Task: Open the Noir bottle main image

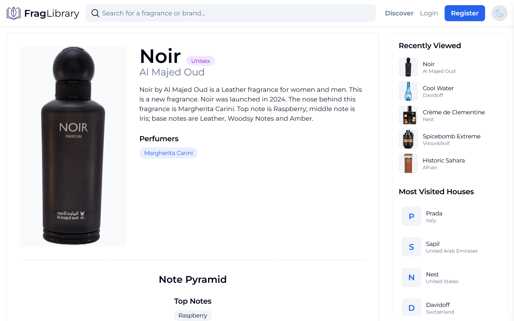Action: (x=73, y=146)
